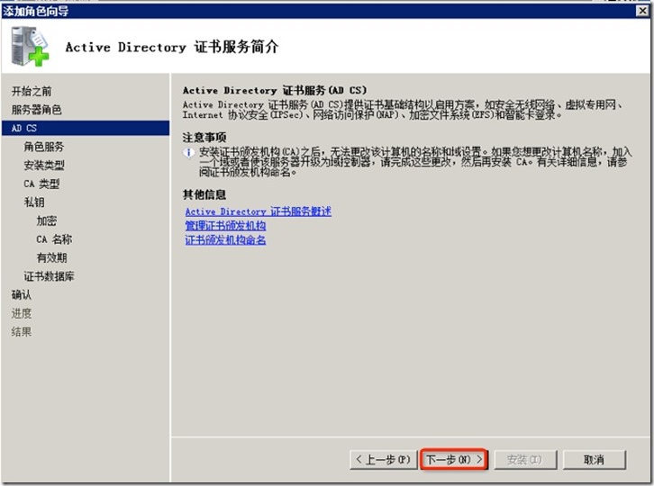The height and width of the screenshot is (486, 654).
Task: Select 开始之前 in the wizard steps
Action: pyautogui.click(x=32, y=91)
